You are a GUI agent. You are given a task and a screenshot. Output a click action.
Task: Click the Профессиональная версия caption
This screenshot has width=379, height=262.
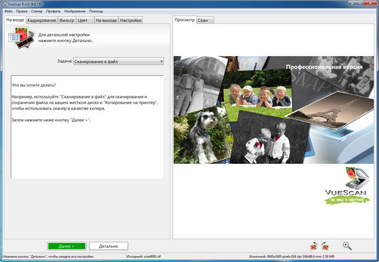click(x=324, y=67)
